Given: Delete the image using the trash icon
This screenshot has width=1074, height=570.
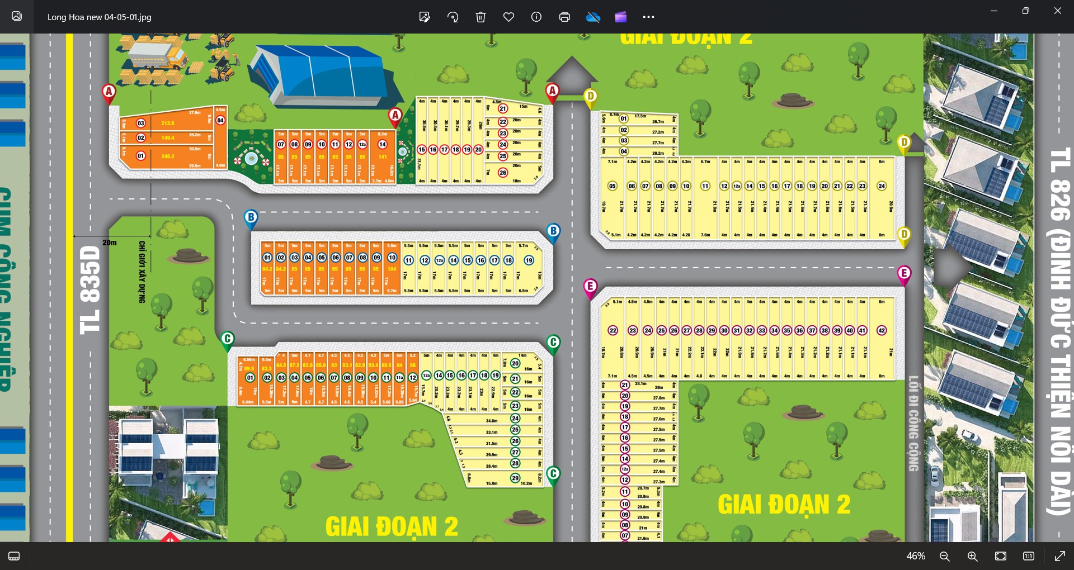Looking at the screenshot, I should click(481, 17).
